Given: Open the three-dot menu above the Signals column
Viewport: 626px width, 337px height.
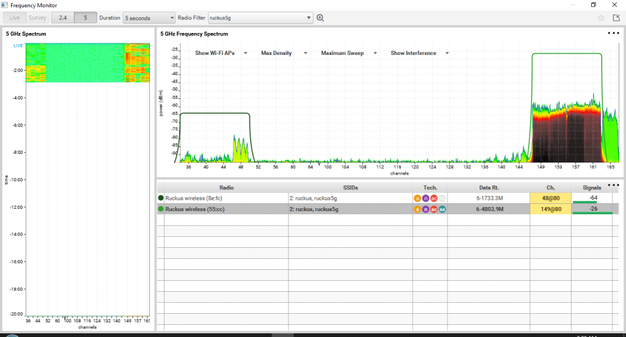Looking at the screenshot, I should [x=613, y=185].
